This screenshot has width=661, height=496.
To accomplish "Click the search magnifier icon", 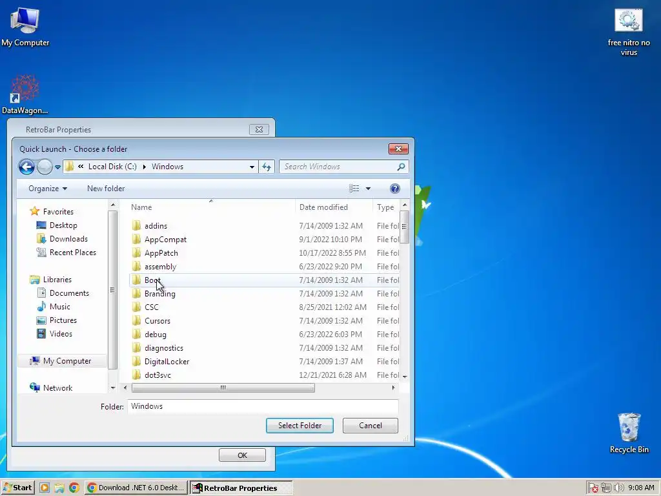I will pyautogui.click(x=401, y=167).
